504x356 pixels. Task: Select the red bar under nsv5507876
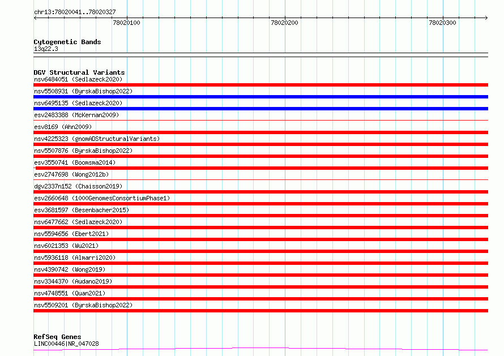click(260, 156)
